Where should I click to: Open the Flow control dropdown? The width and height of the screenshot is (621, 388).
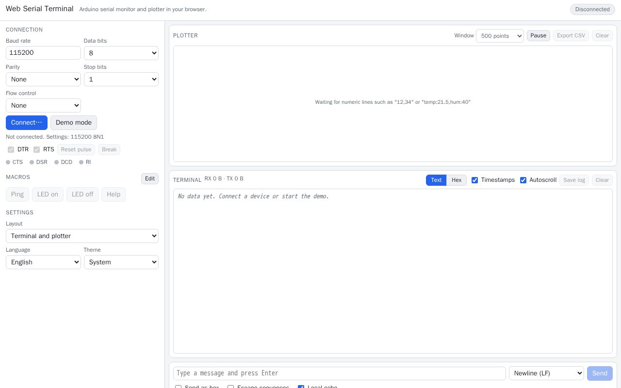click(43, 105)
